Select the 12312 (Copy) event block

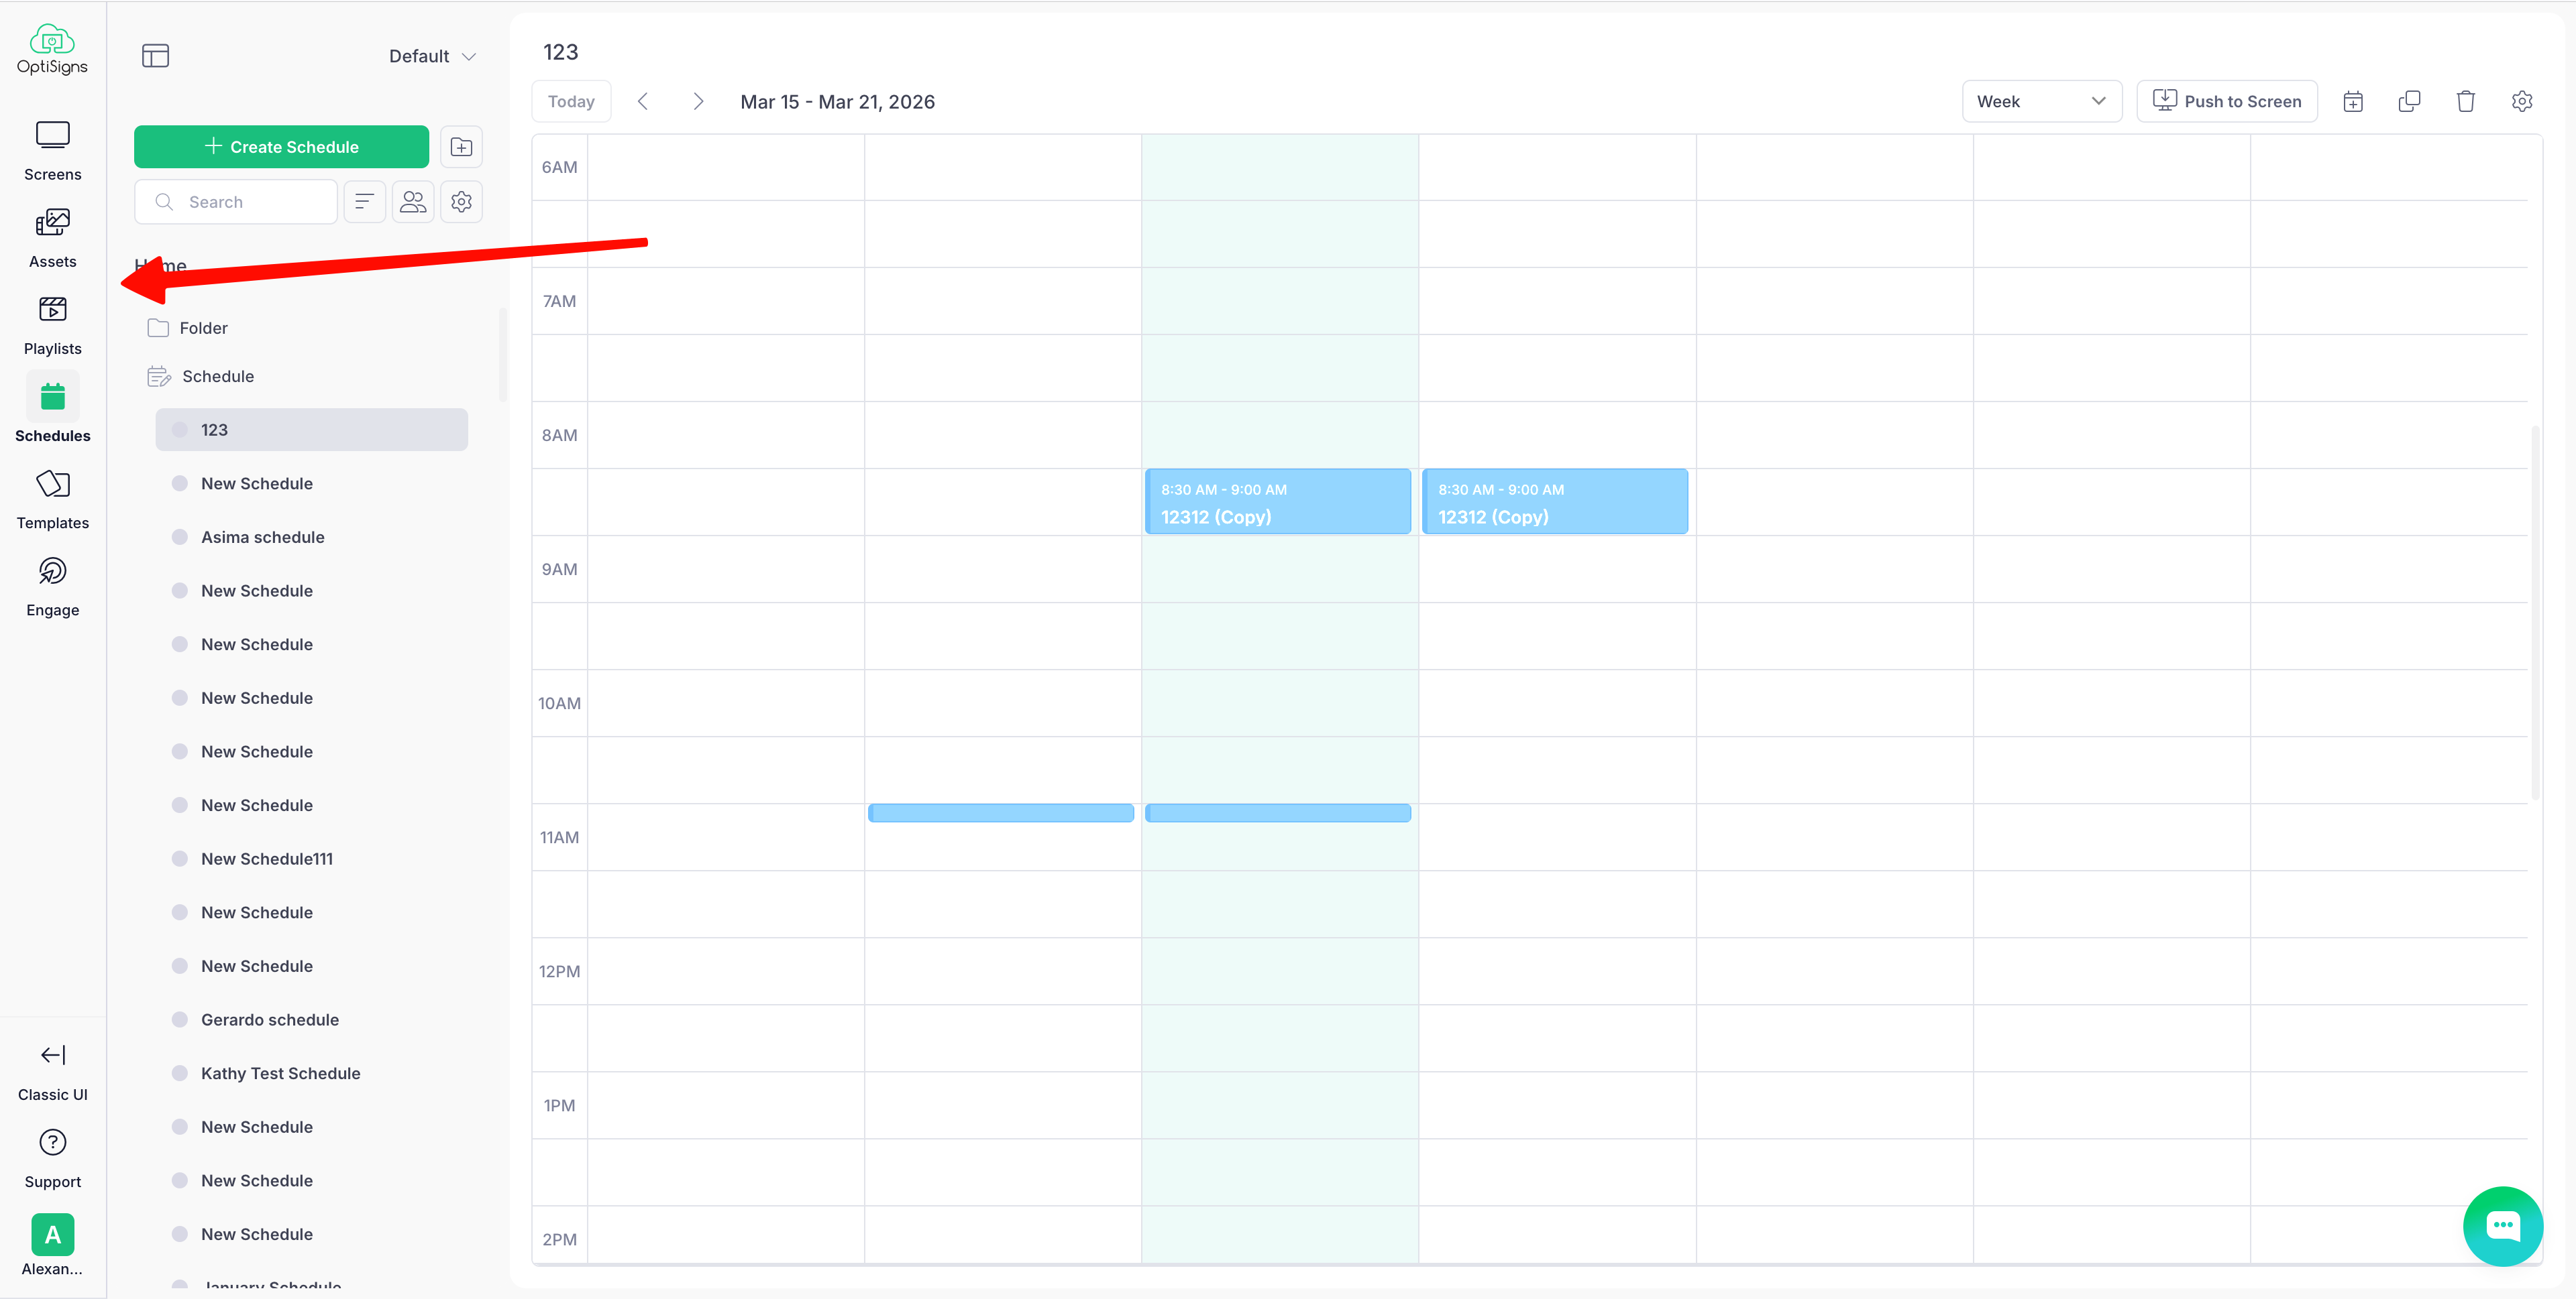click(1278, 501)
